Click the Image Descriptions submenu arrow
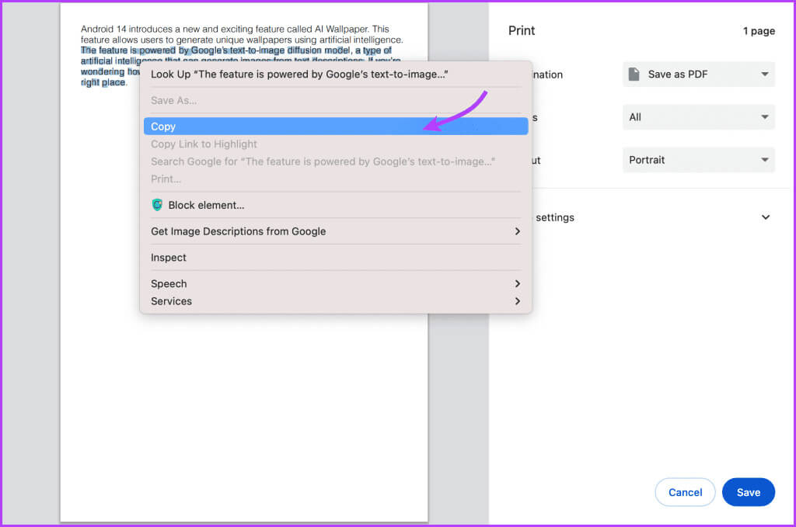 (x=517, y=231)
